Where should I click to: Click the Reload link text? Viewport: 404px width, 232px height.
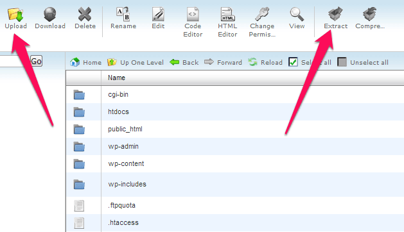tap(271, 63)
